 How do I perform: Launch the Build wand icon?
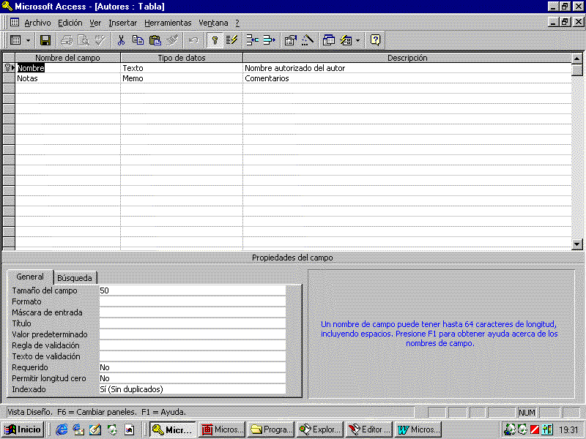click(307, 40)
